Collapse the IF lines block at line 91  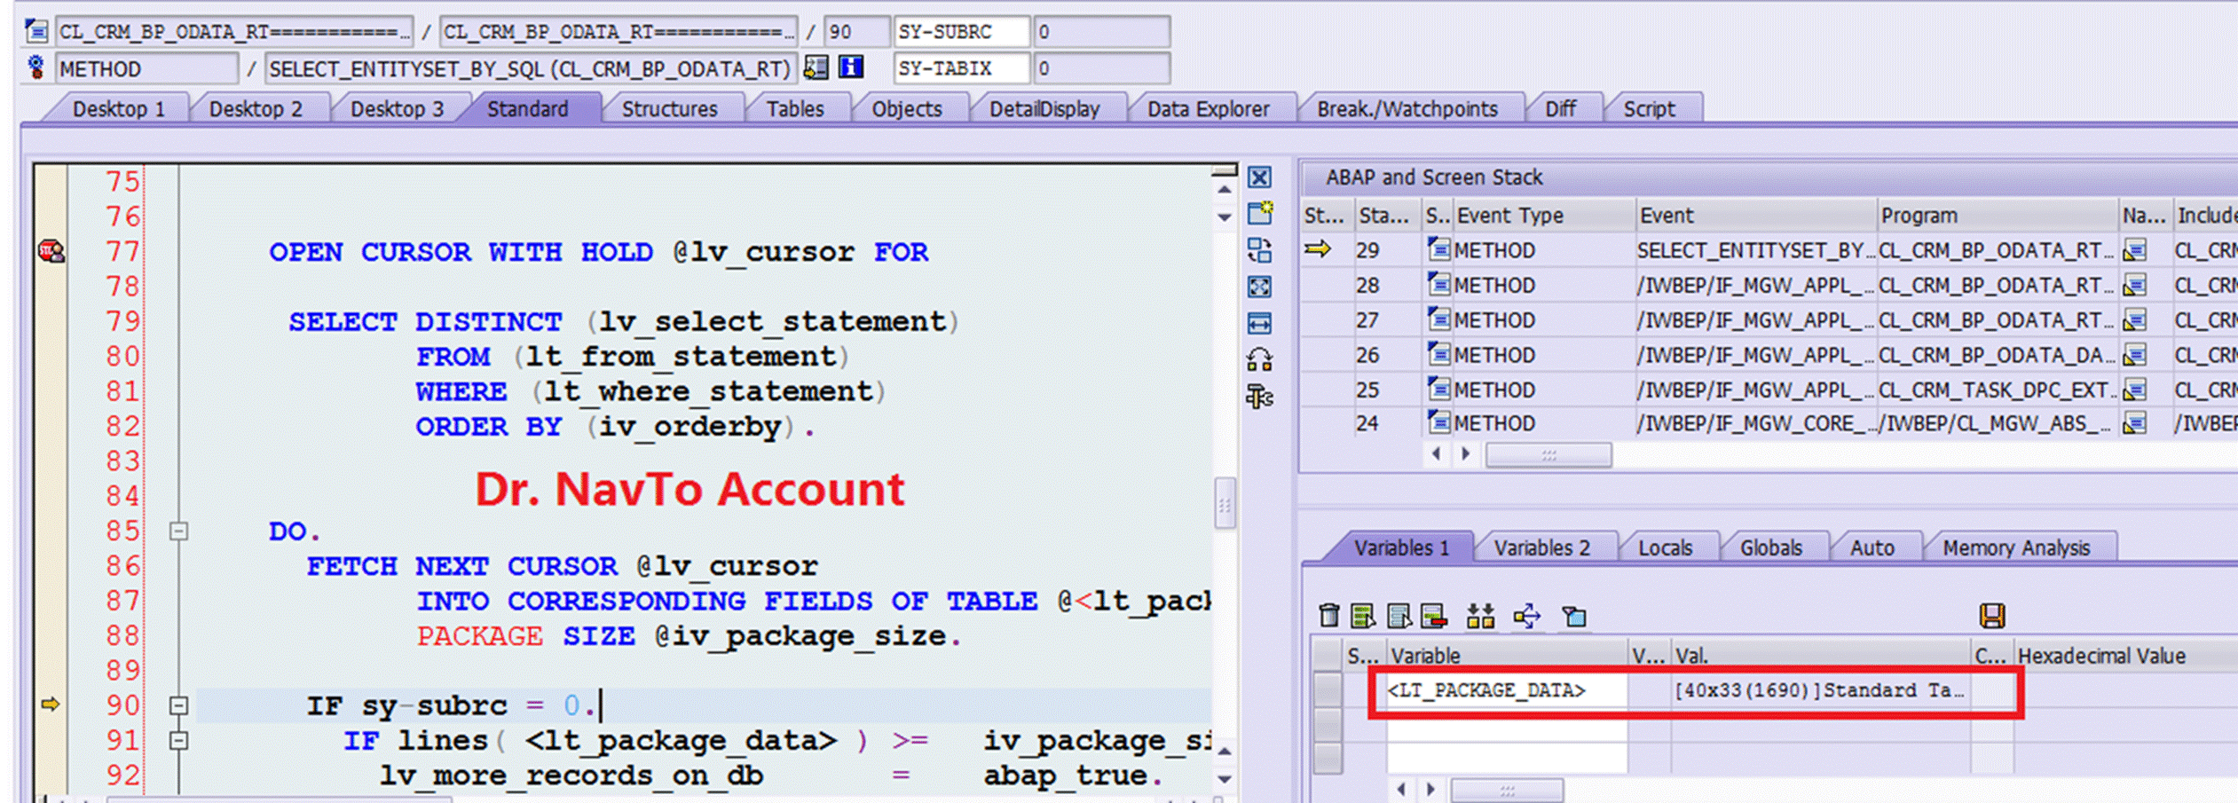pyautogui.click(x=178, y=740)
